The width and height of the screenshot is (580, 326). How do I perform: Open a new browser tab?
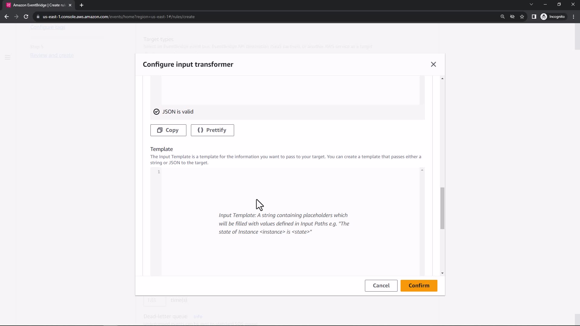point(82,5)
